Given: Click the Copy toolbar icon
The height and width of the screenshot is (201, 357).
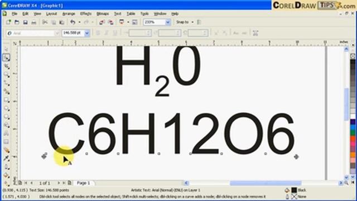Looking at the screenshot, I should click(54, 22).
